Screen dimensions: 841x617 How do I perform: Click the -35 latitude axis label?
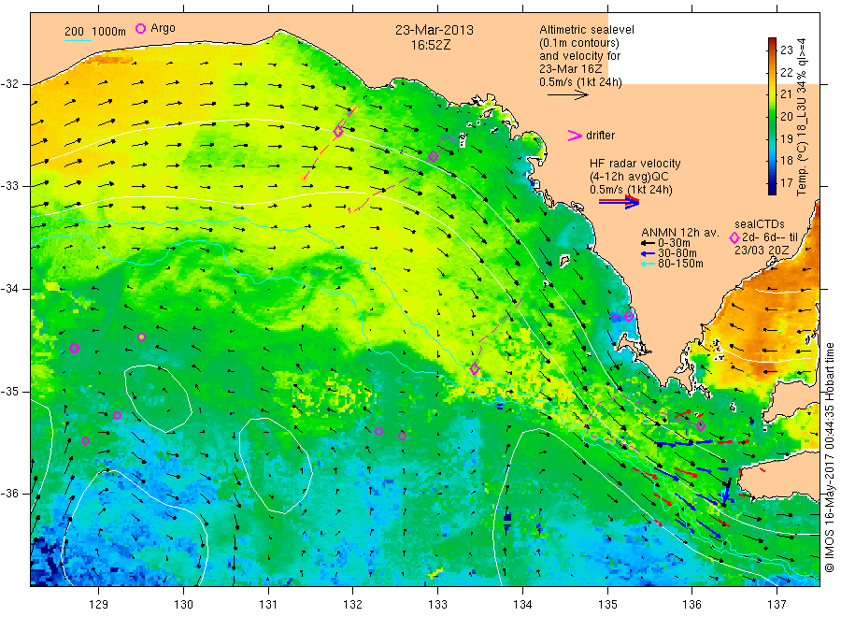9,392
